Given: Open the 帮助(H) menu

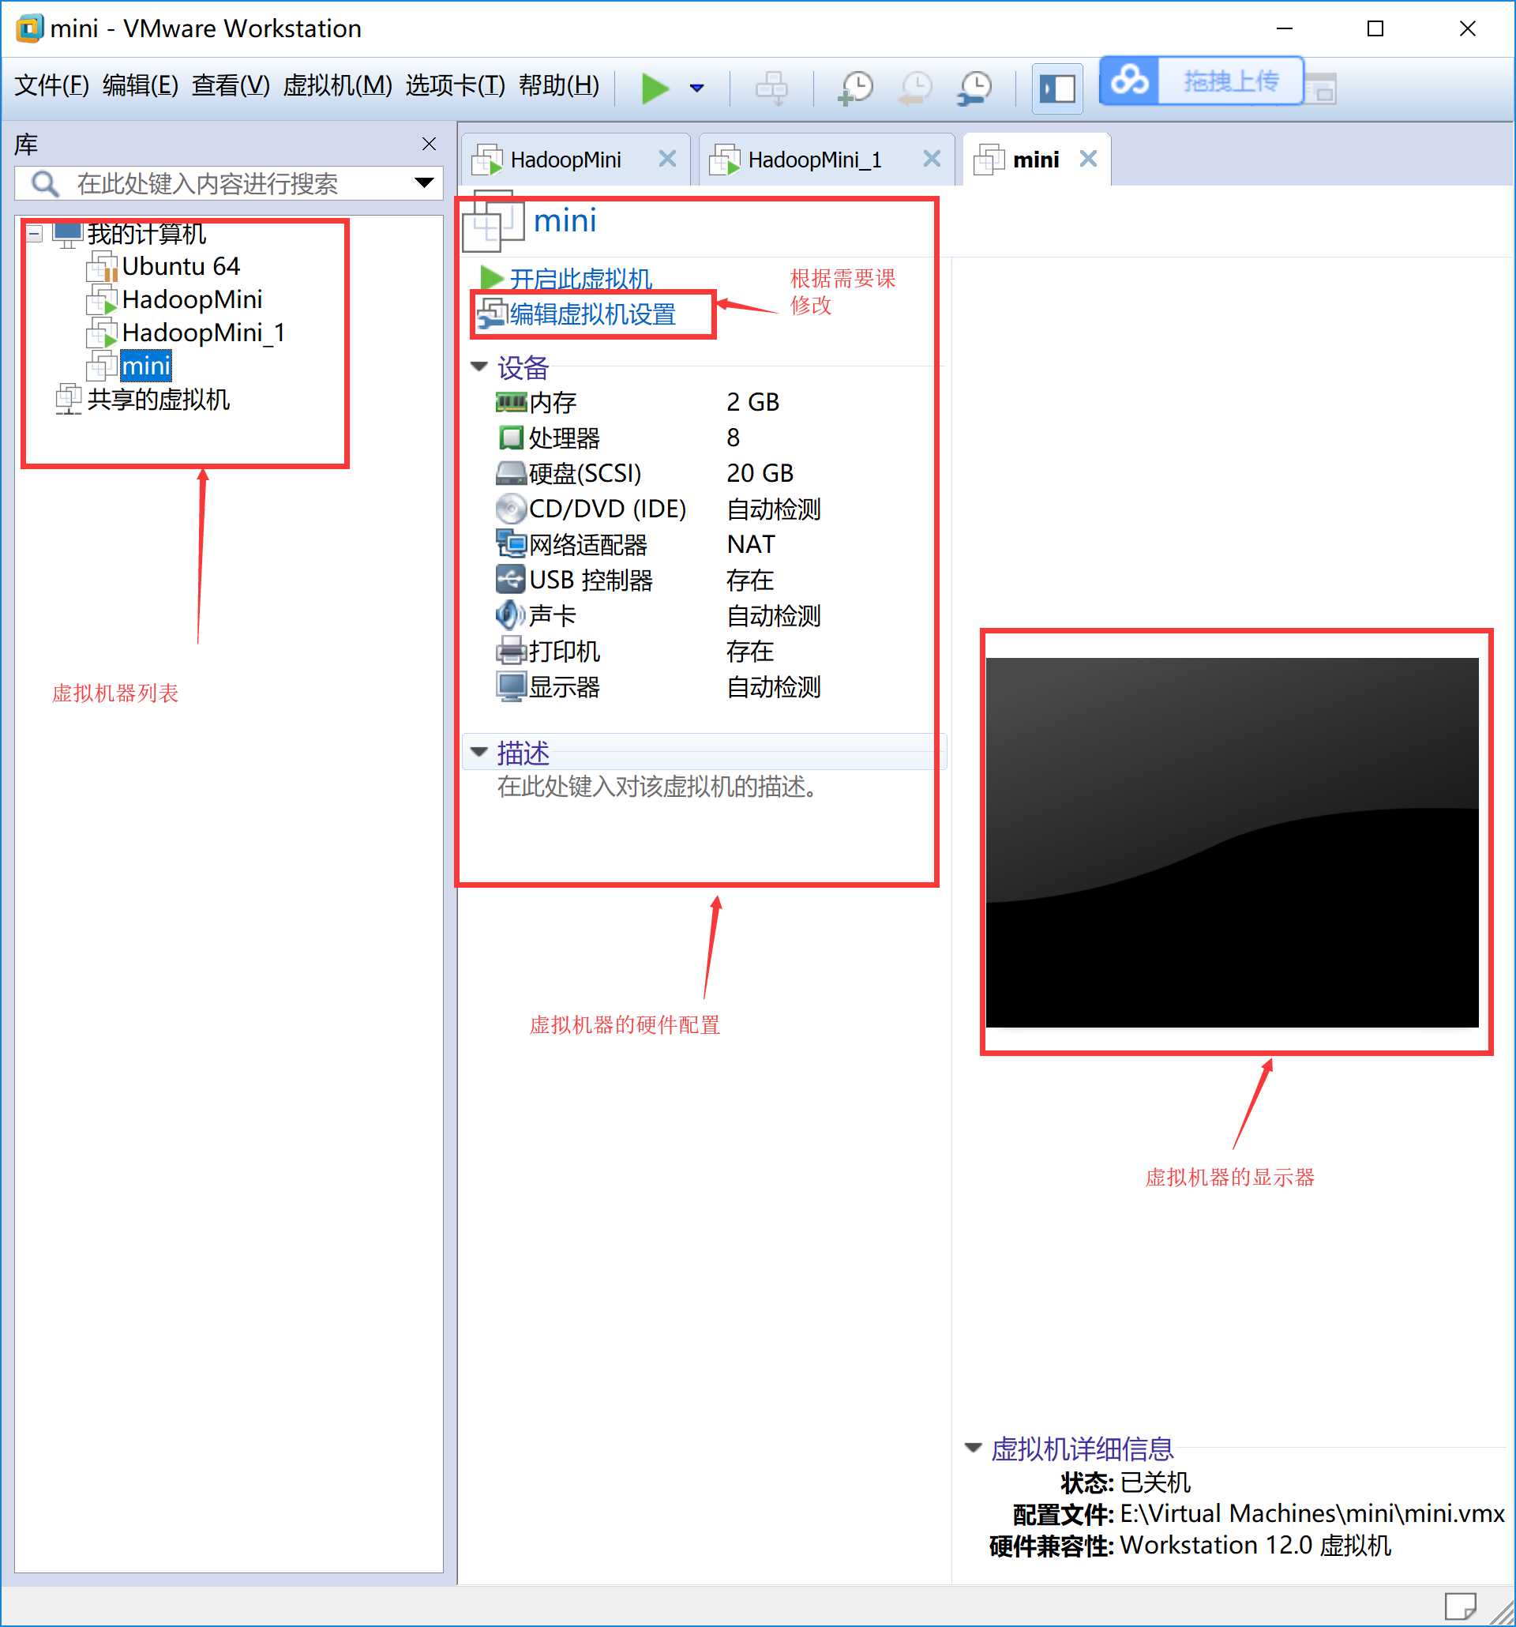Looking at the screenshot, I should [x=559, y=85].
